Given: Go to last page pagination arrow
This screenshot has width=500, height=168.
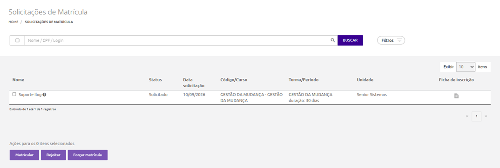Looking at the screenshot, I should (486, 116).
